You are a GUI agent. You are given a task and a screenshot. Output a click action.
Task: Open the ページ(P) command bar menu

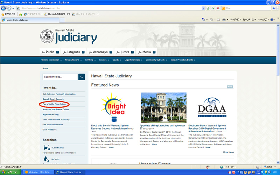point(235,20)
